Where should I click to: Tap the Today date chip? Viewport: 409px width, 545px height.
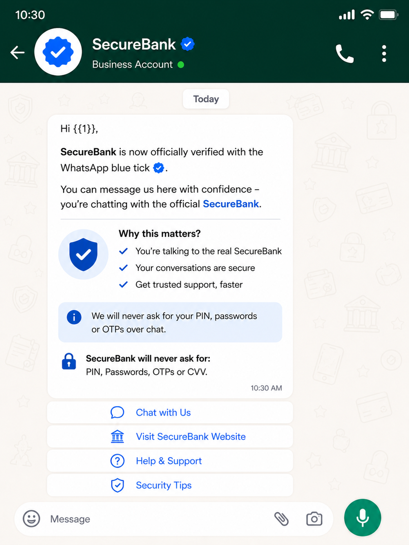[206, 99]
